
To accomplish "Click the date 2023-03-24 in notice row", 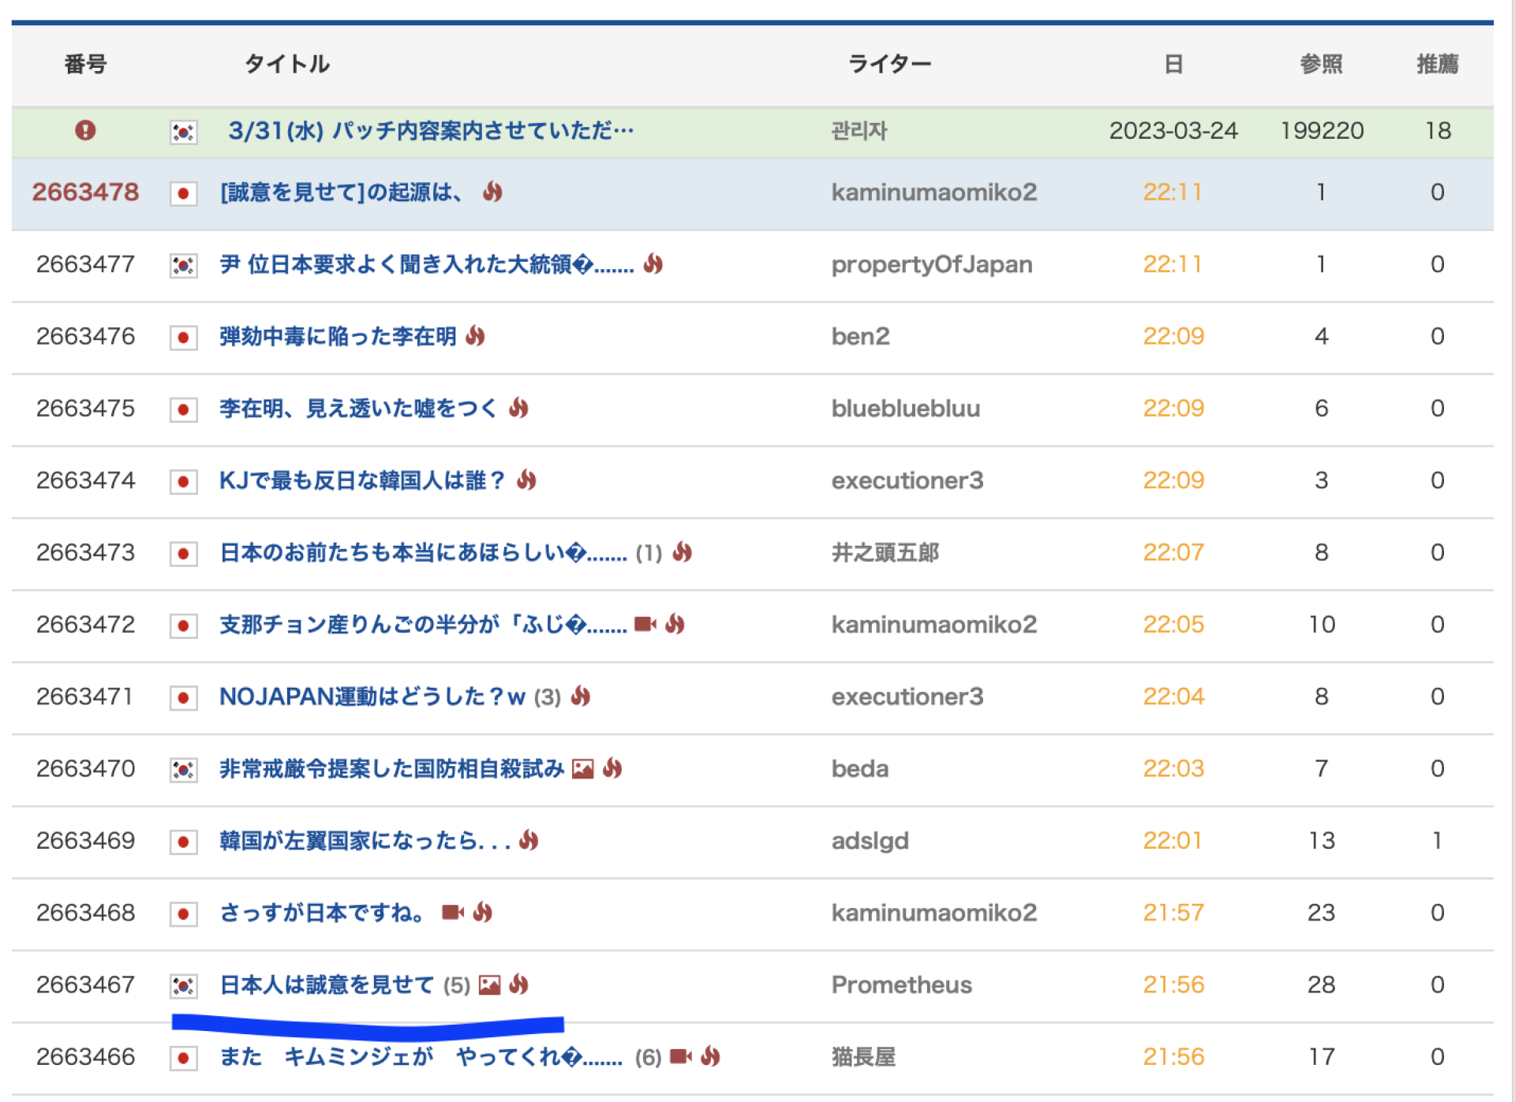I will click(1173, 130).
